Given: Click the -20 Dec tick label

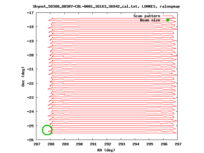Looking at the screenshot, I should [x=30, y=55].
